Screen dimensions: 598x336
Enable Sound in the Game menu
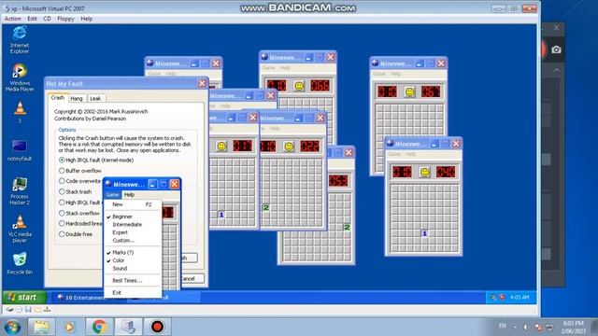(133, 268)
